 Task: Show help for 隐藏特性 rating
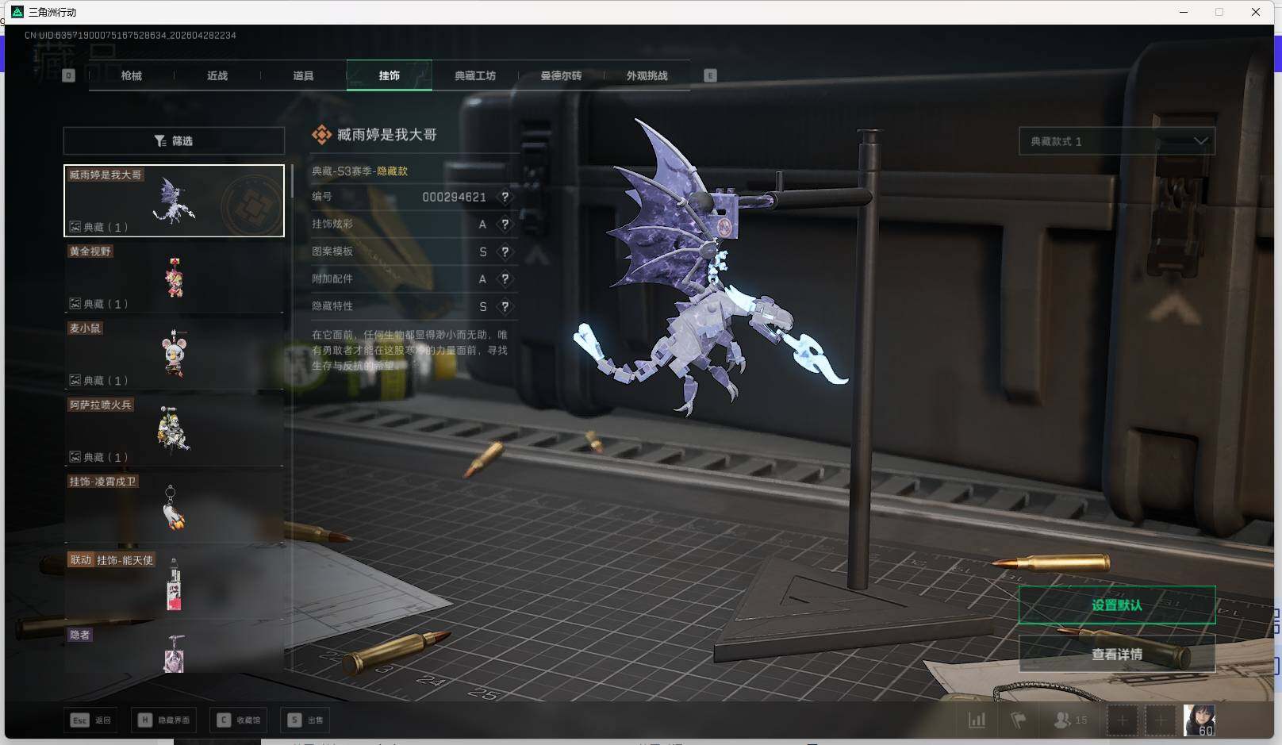point(505,307)
